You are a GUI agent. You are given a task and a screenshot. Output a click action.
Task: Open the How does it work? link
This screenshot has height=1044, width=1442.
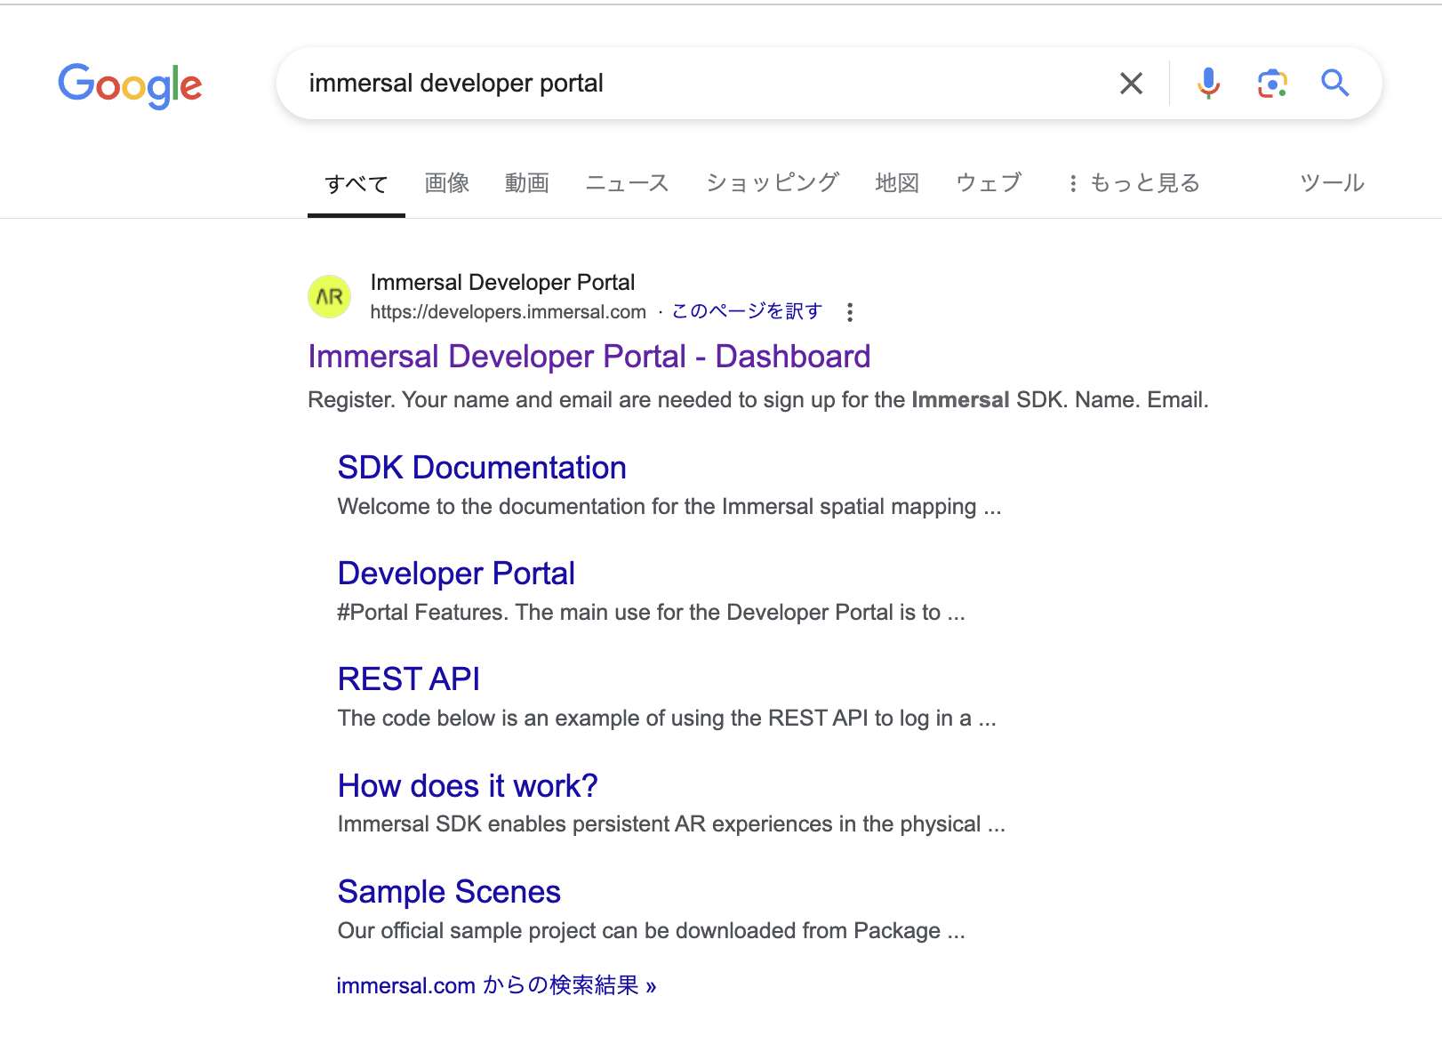tap(468, 786)
